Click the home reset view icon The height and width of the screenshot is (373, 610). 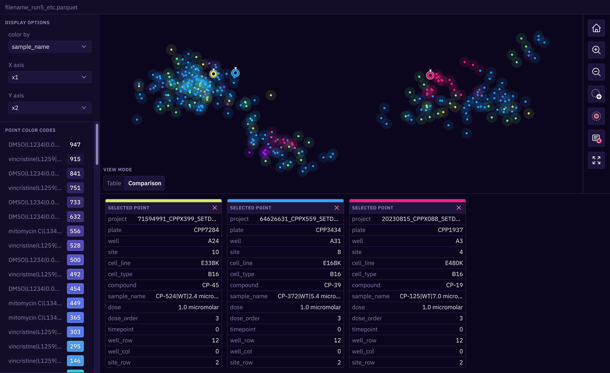(x=596, y=28)
